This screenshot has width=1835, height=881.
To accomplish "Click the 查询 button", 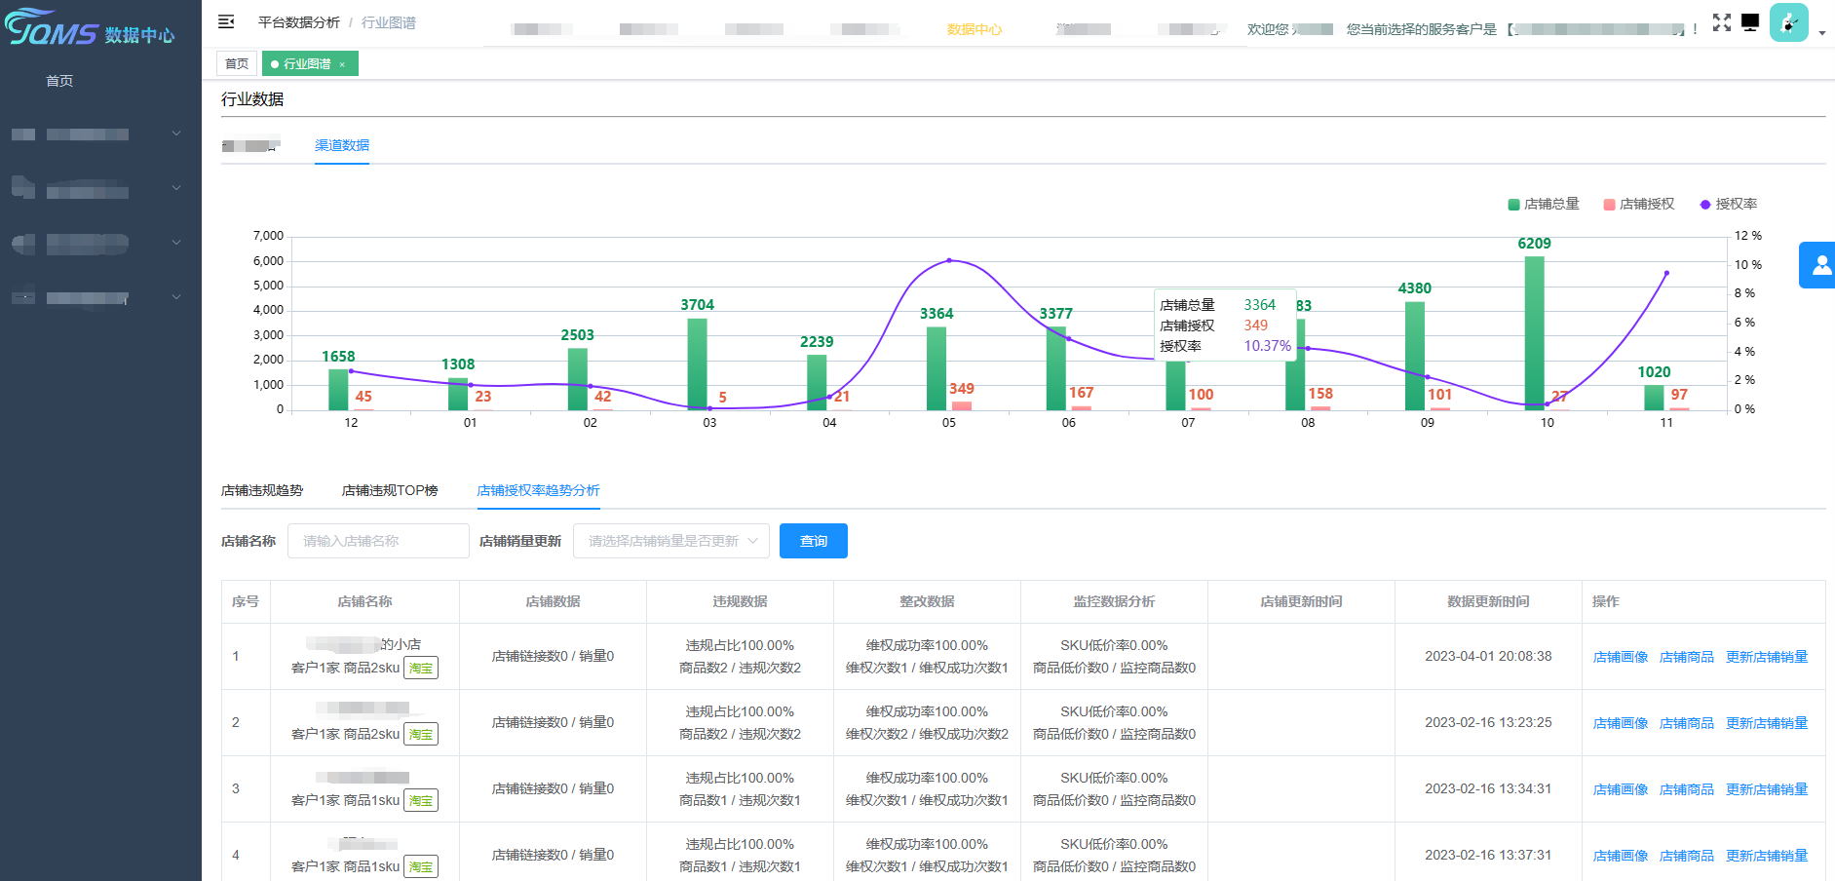I will tap(814, 541).
